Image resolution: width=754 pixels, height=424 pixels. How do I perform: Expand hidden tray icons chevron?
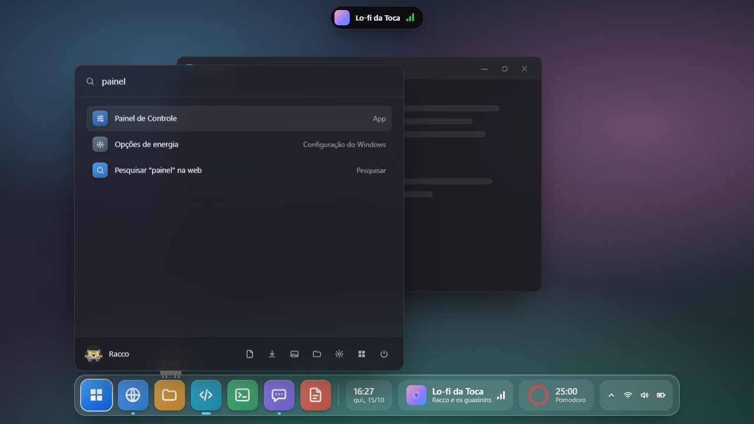(x=611, y=395)
